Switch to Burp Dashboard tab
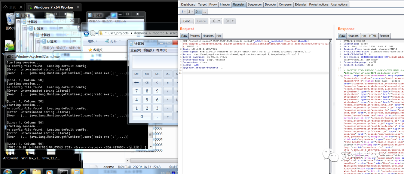This screenshot has width=404, height=174. (x=188, y=4)
